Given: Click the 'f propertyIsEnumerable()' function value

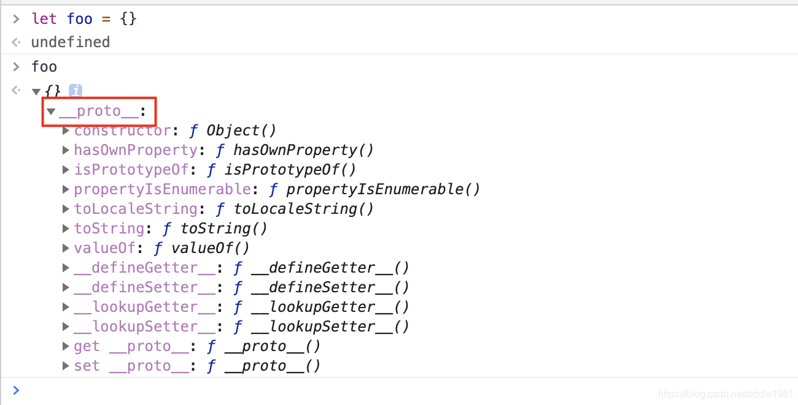Looking at the screenshot, I should click(x=374, y=189).
